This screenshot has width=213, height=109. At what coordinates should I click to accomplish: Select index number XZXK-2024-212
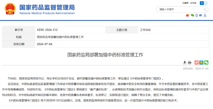(x=47, y=30)
